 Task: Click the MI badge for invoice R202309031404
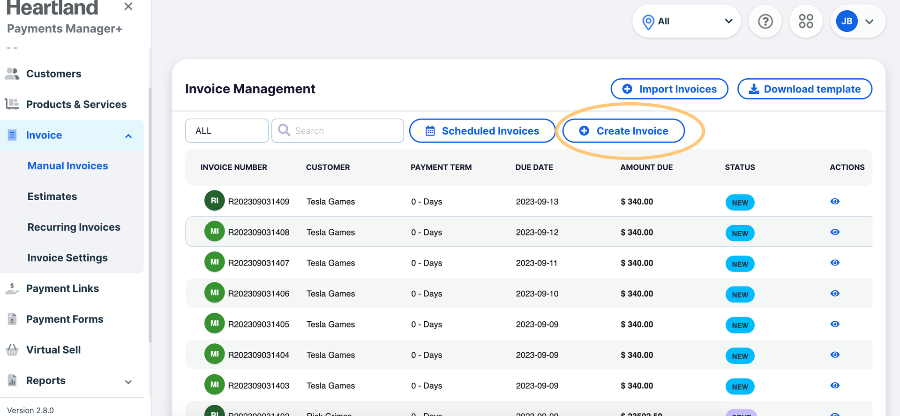pyautogui.click(x=214, y=354)
